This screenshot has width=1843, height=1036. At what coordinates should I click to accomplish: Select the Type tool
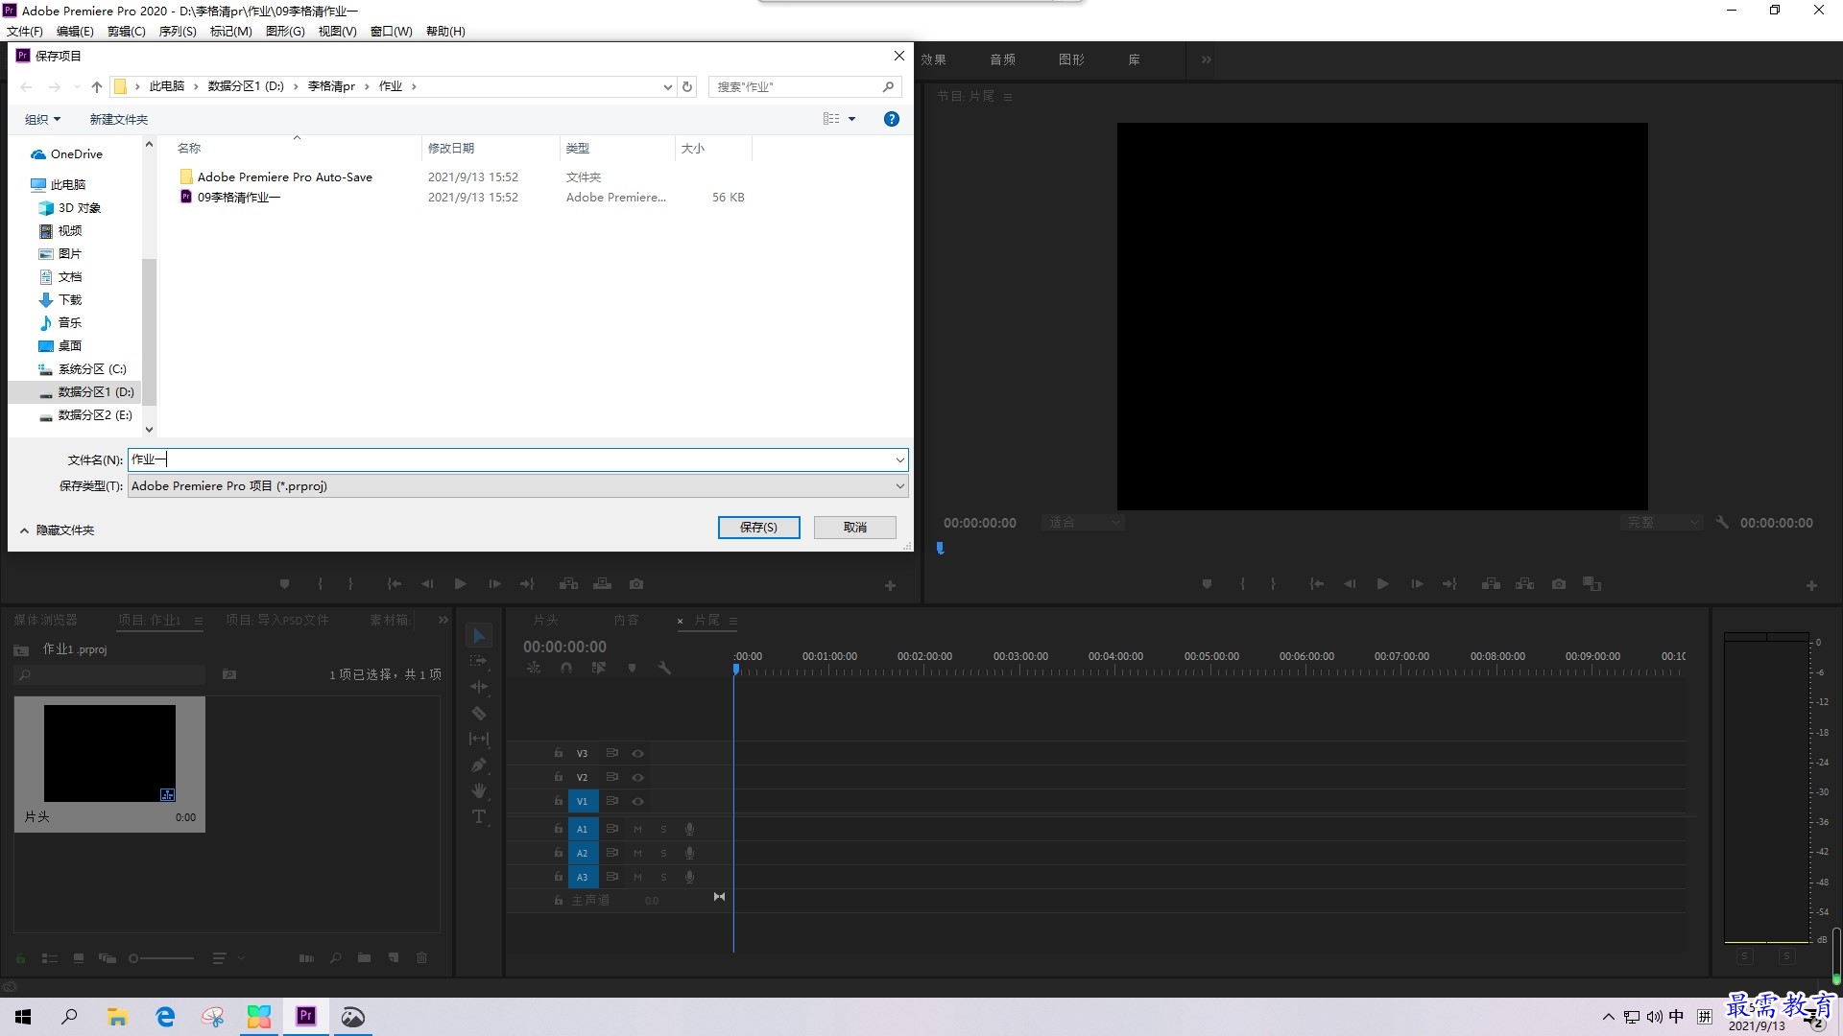coord(479,816)
